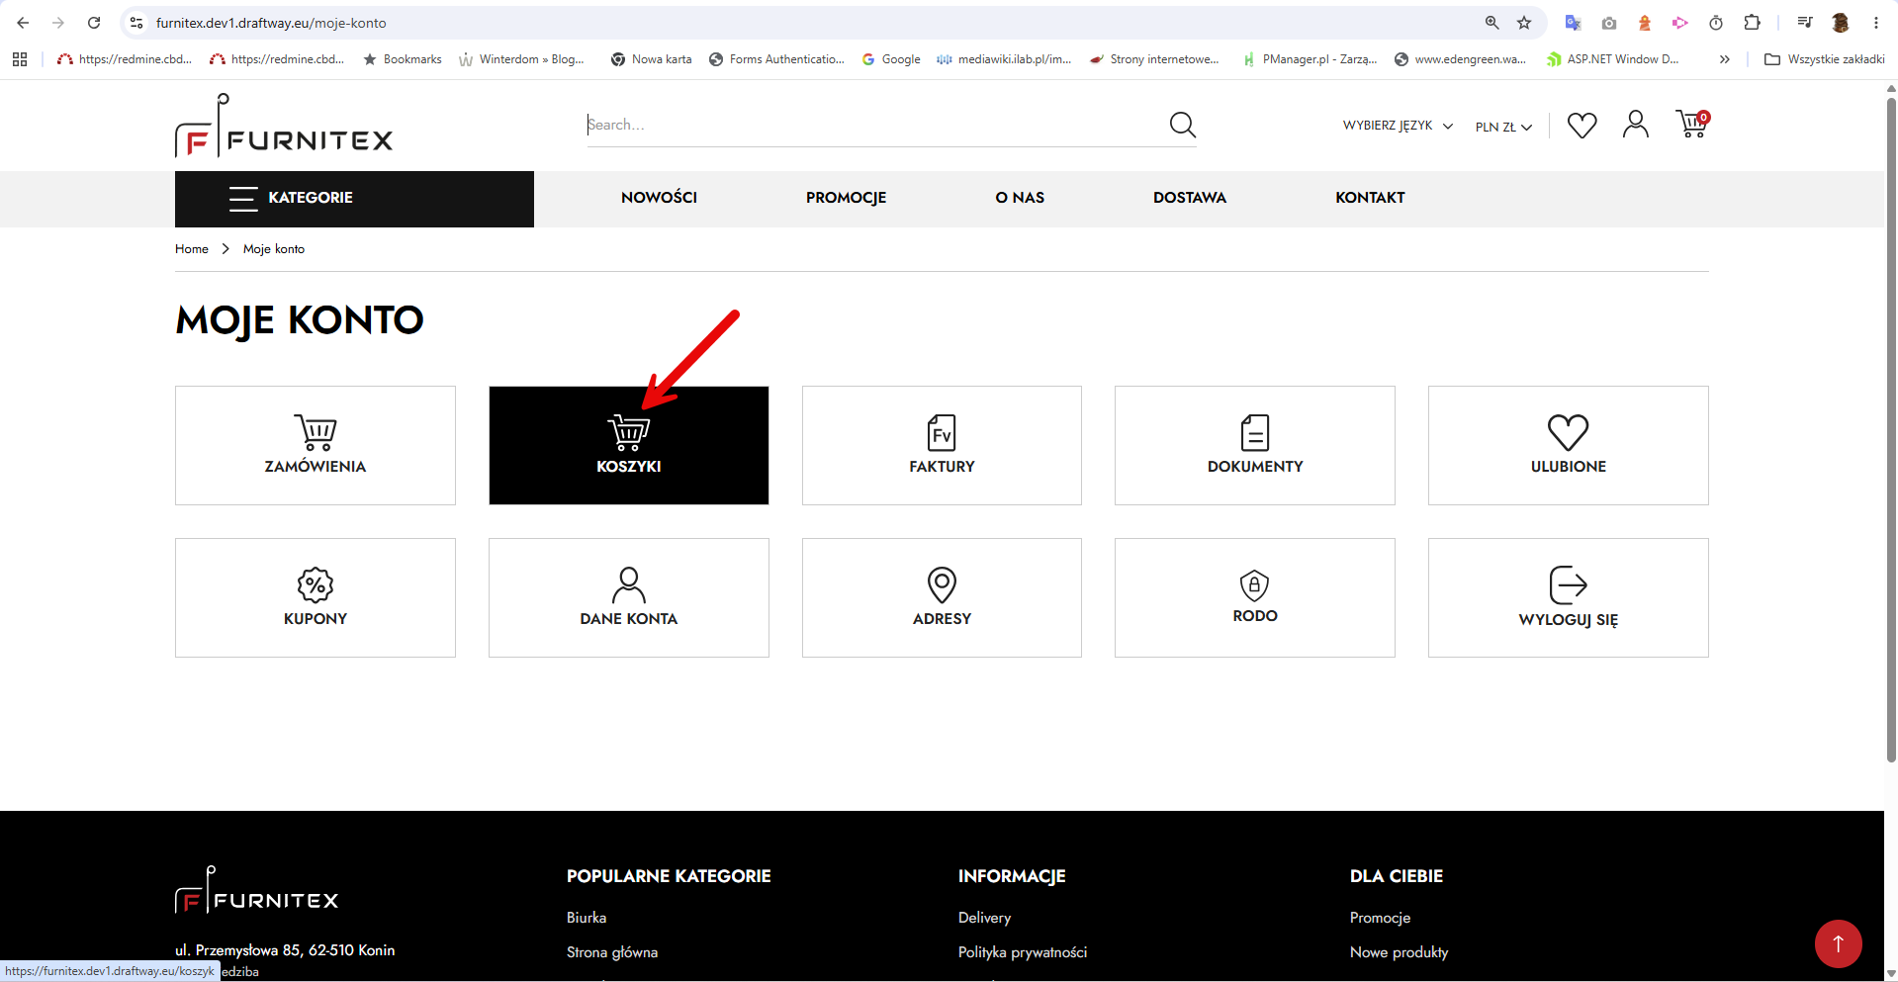1898x982 pixels.
Task: Expand the WYBIERZ JĘZYK language dropdown
Action: pyautogui.click(x=1398, y=126)
